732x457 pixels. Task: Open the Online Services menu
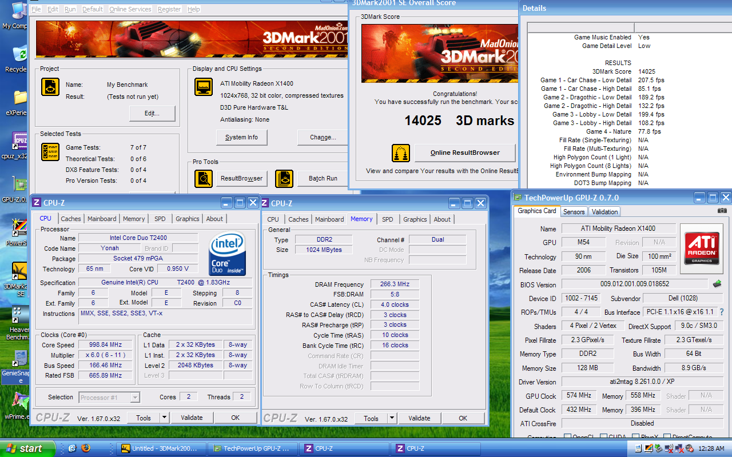(130, 9)
